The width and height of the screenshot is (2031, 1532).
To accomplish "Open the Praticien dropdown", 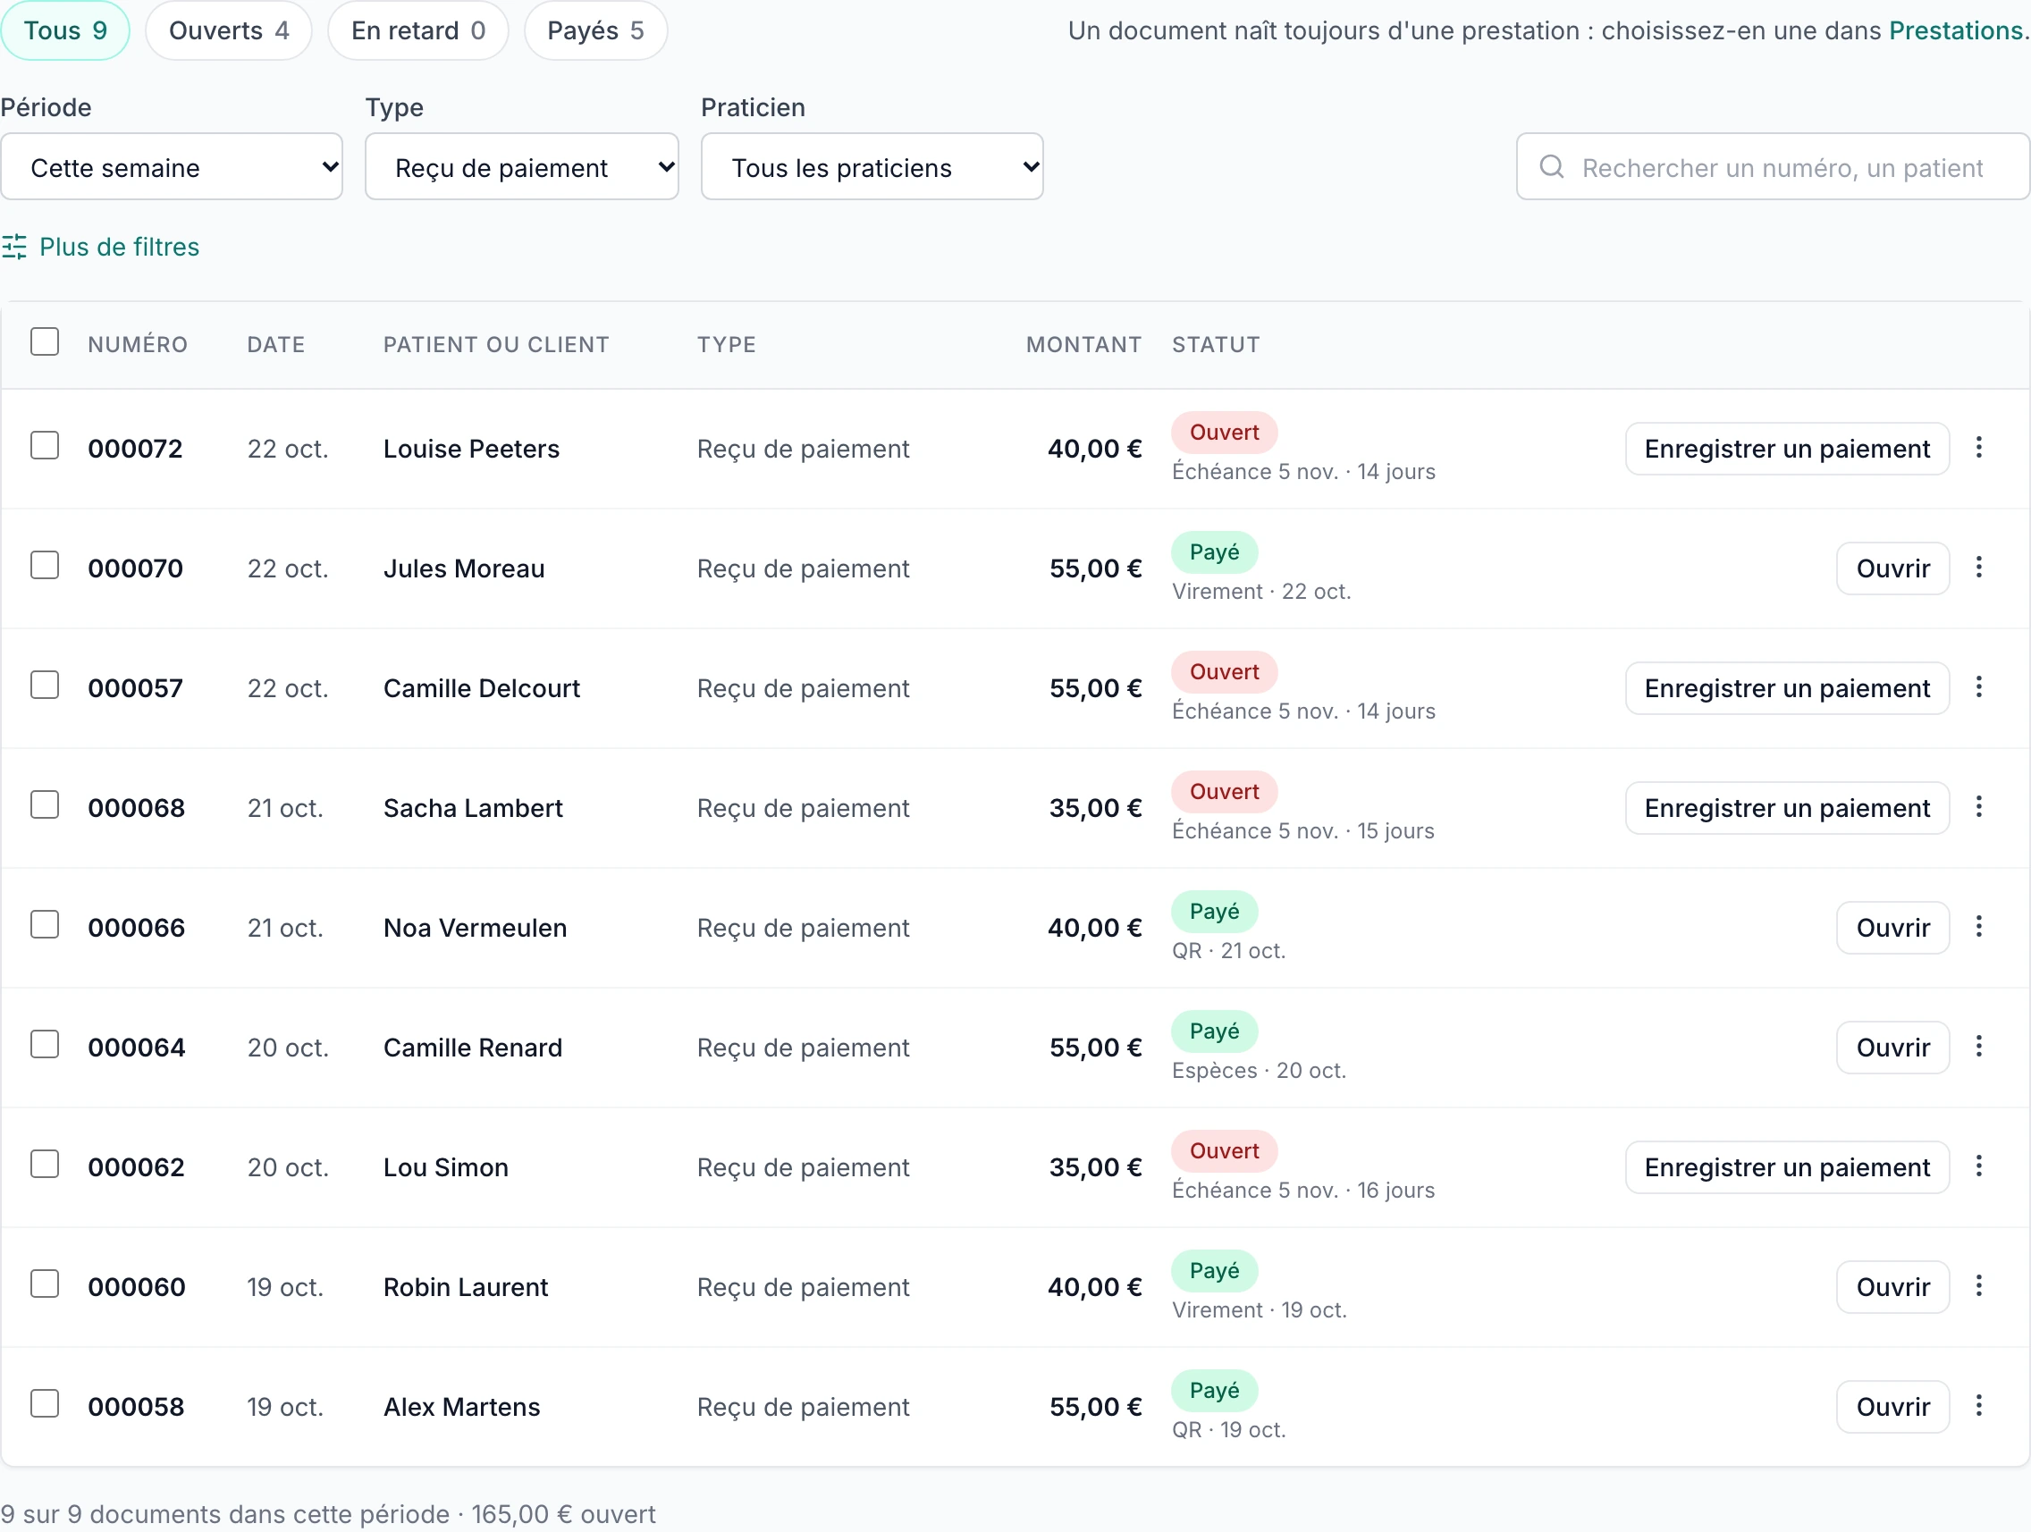I will tap(872, 167).
